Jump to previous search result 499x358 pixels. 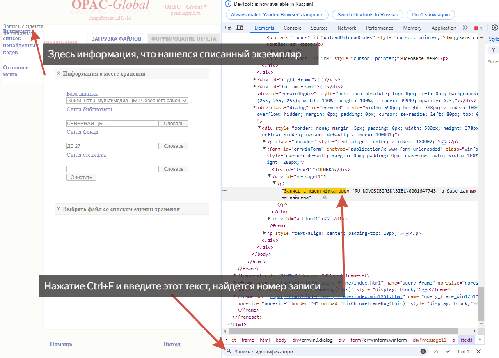[436, 351]
